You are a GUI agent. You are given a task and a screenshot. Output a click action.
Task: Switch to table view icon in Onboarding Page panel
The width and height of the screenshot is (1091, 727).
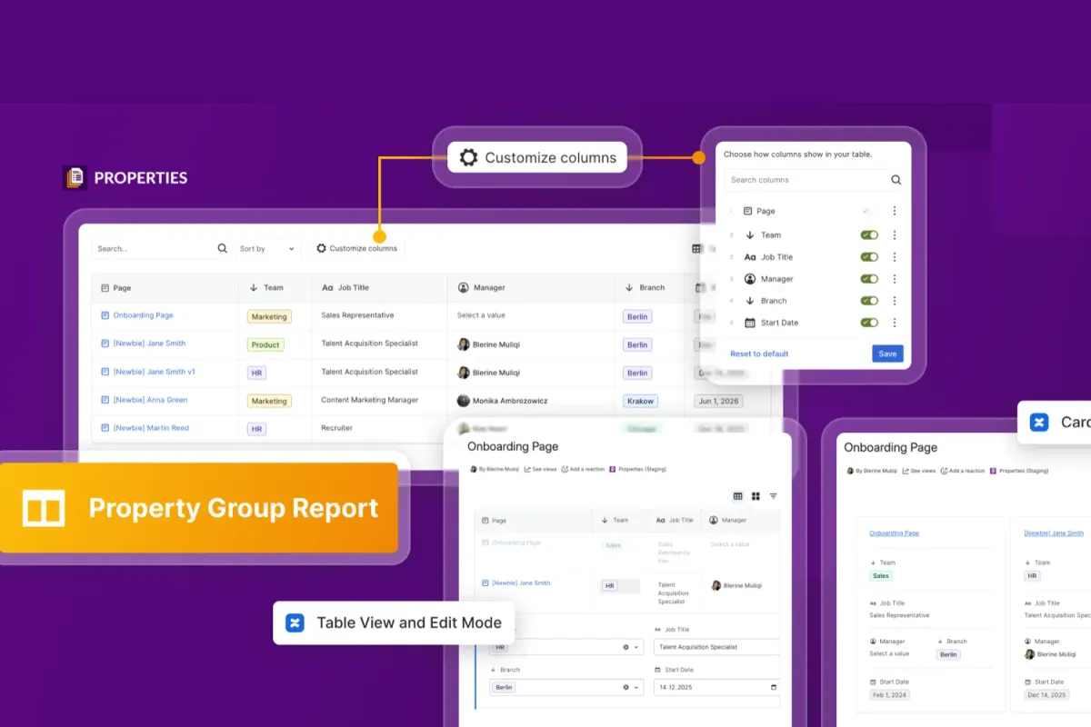coord(738,496)
